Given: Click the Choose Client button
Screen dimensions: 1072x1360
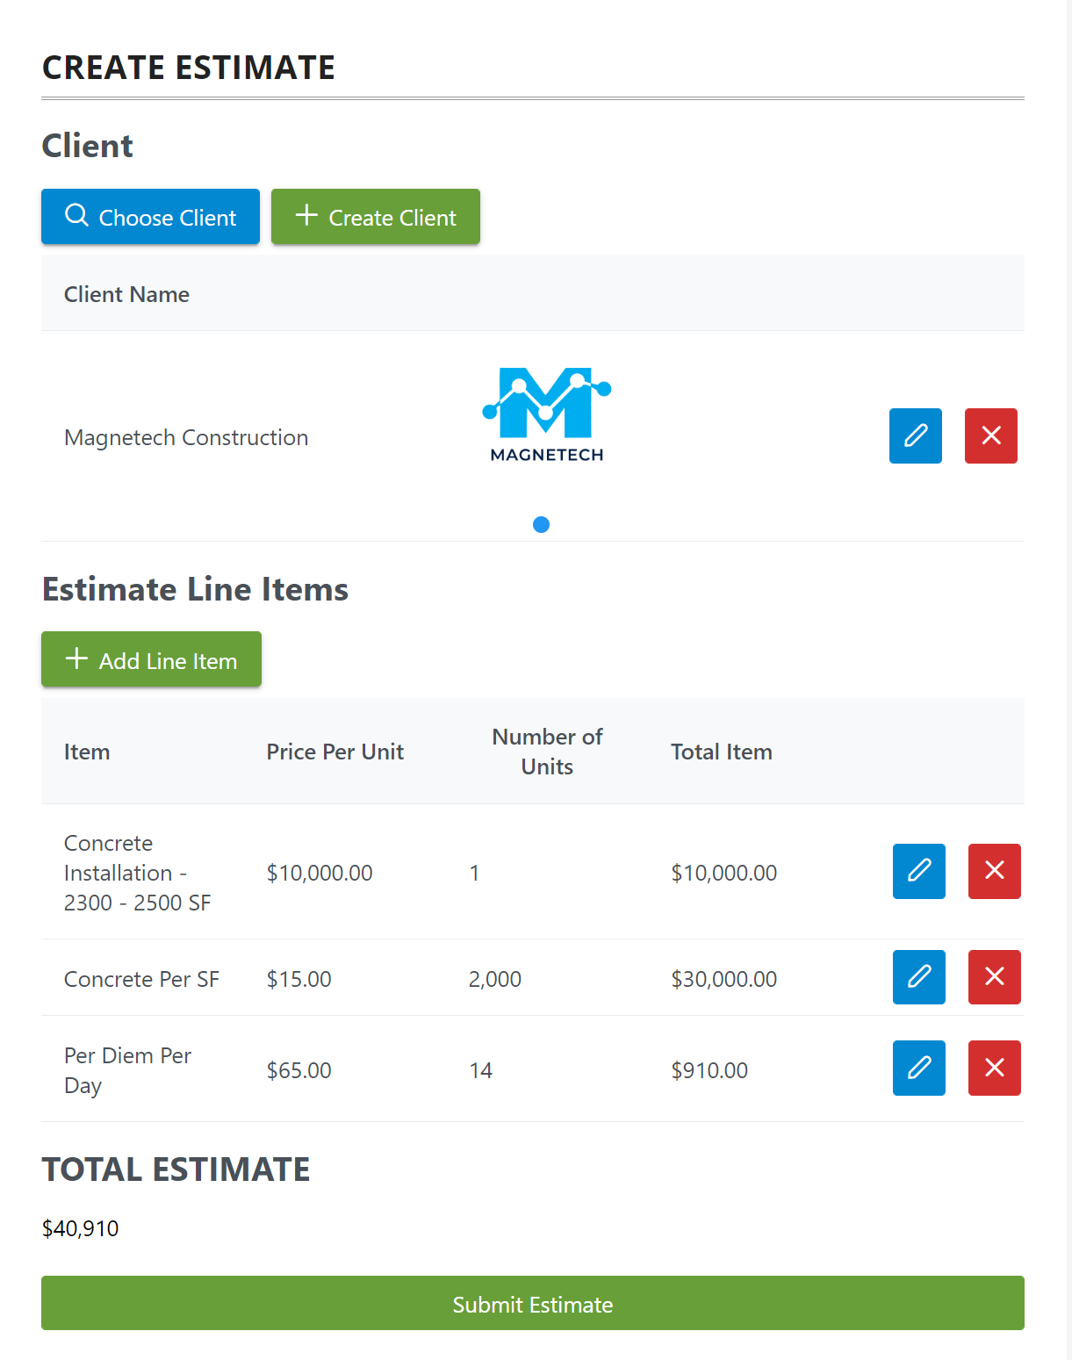Looking at the screenshot, I should [150, 216].
